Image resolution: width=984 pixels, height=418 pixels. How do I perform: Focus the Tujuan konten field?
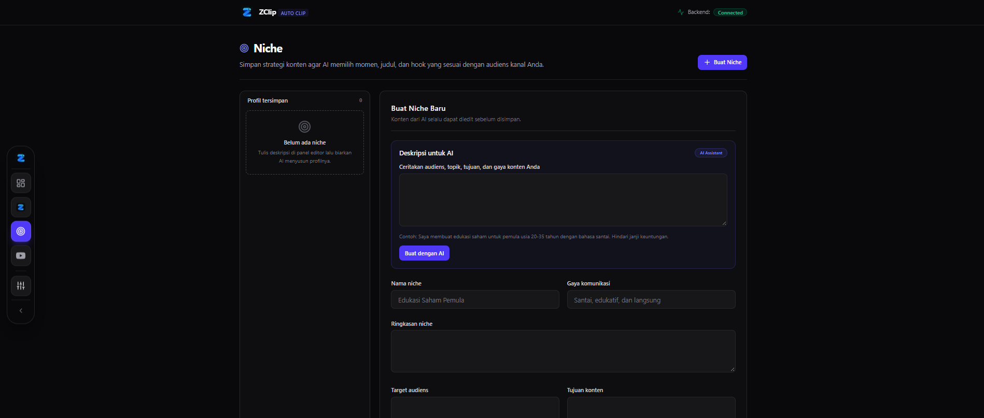tap(651, 407)
